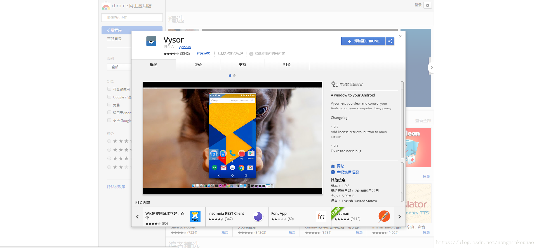Open the 网站 link
537x248 pixels.
pyautogui.click(x=341, y=166)
